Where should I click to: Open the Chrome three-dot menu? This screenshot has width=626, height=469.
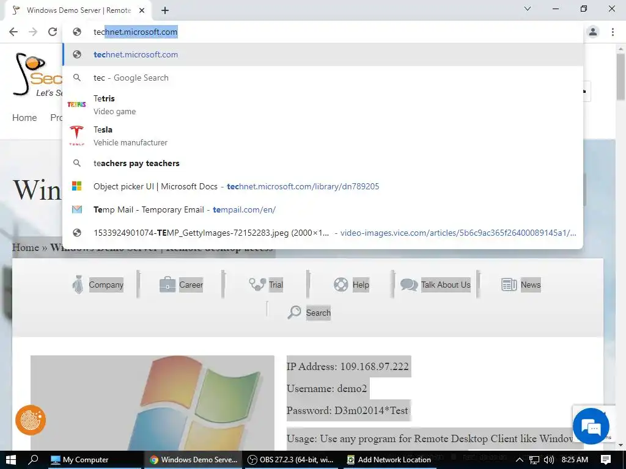[x=613, y=32]
